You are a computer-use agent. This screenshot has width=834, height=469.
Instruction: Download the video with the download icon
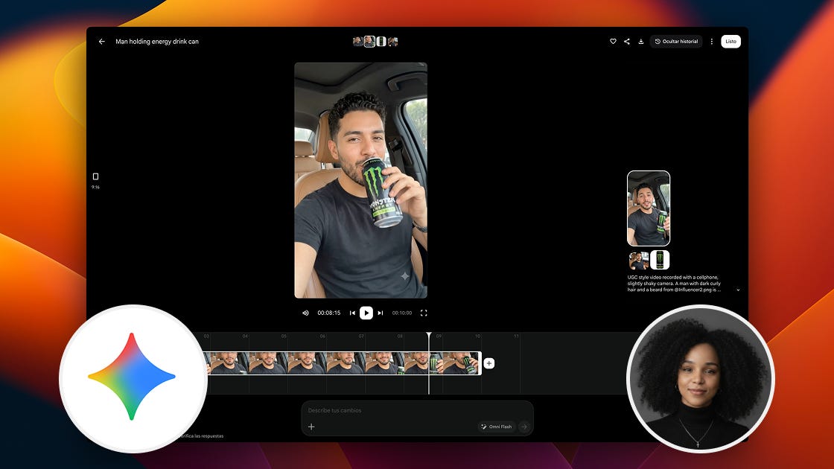(x=641, y=42)
